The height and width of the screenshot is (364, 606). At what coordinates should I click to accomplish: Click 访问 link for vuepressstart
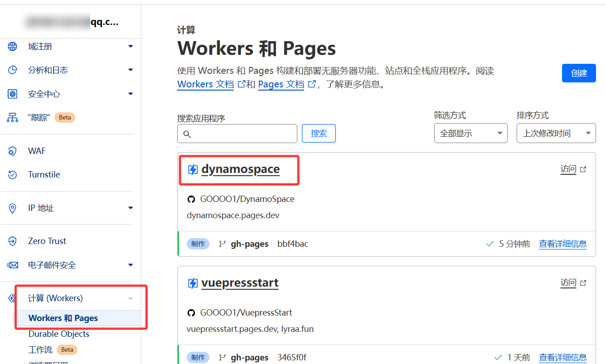(x=568, y=283)
